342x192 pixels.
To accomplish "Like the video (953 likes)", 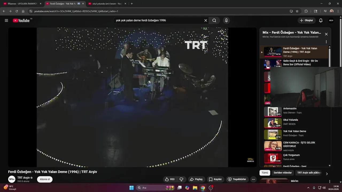I will coord(170,179).
